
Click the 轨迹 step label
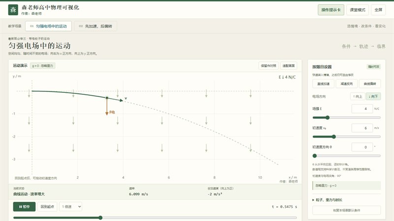363,46
